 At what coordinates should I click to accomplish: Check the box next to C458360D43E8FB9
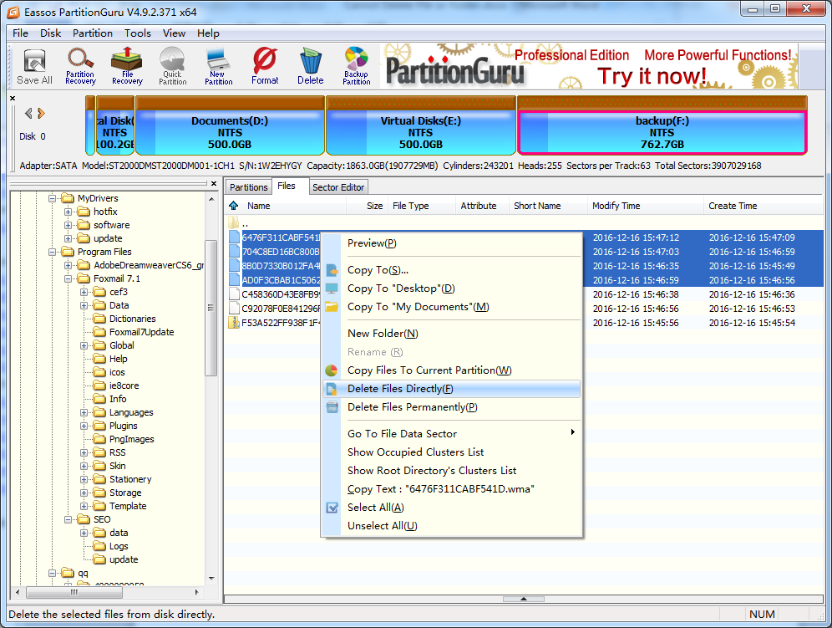coord(235,294)
